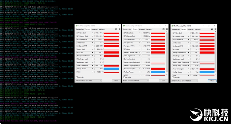Expand Power Consumption dropdown in GTX 1080 window
This screenshot has height=124, width=231.
point(92,66)
